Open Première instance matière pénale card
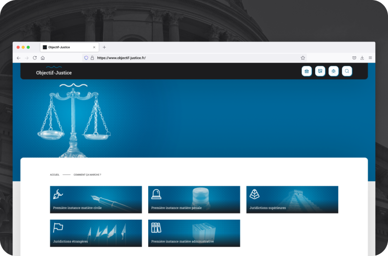388x256 pixels. (194, 200)
